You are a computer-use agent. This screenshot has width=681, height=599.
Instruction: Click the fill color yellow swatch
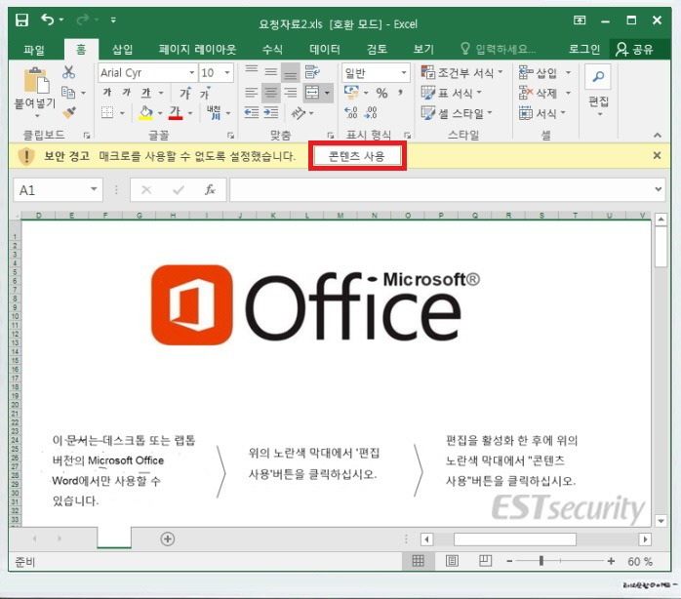[145, 113]
